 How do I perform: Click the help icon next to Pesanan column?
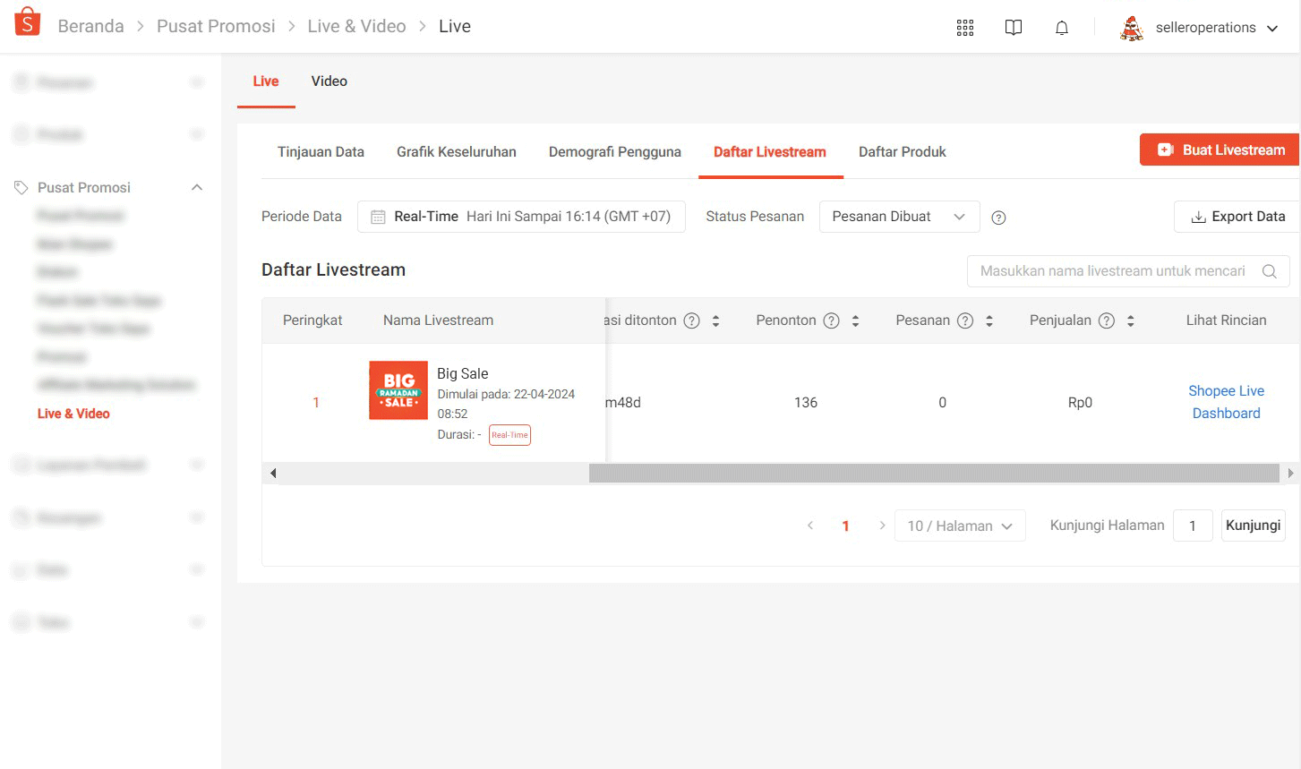coord(965,320)
